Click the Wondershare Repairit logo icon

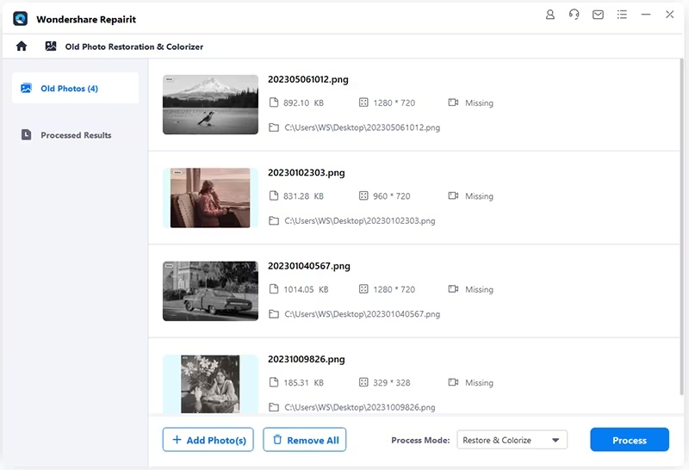(x=21, y=19)
